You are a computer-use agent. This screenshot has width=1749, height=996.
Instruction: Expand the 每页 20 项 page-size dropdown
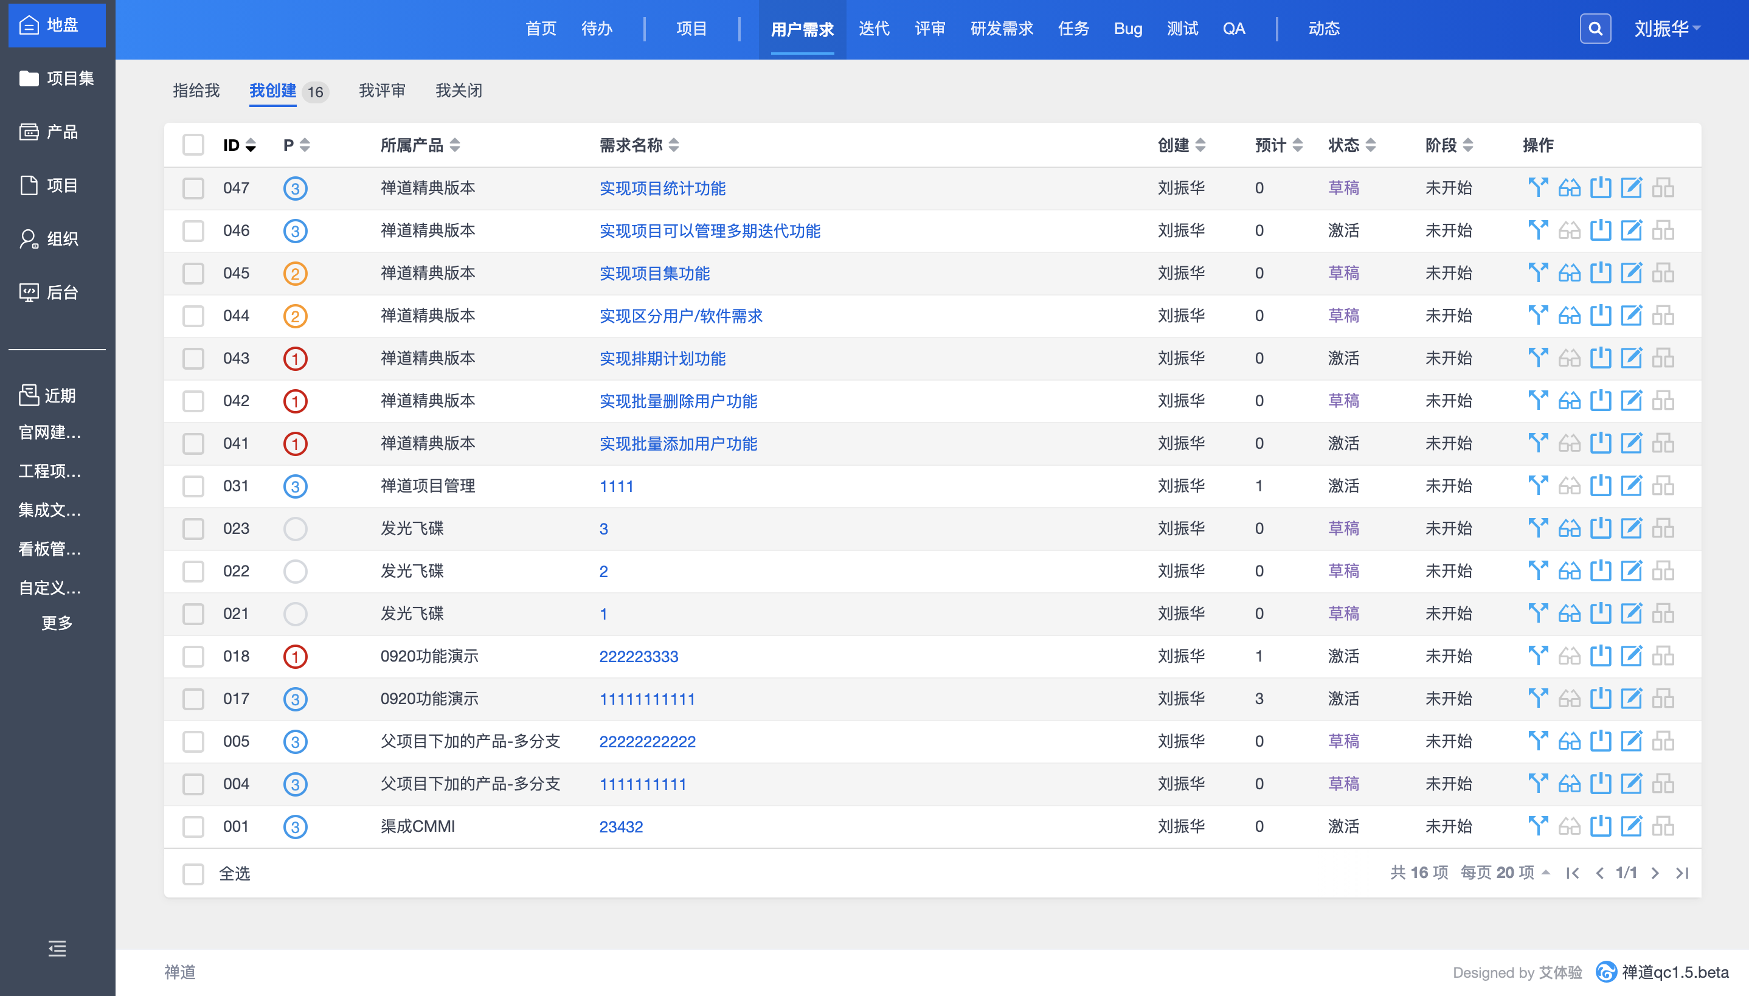tap(1504, 873)
